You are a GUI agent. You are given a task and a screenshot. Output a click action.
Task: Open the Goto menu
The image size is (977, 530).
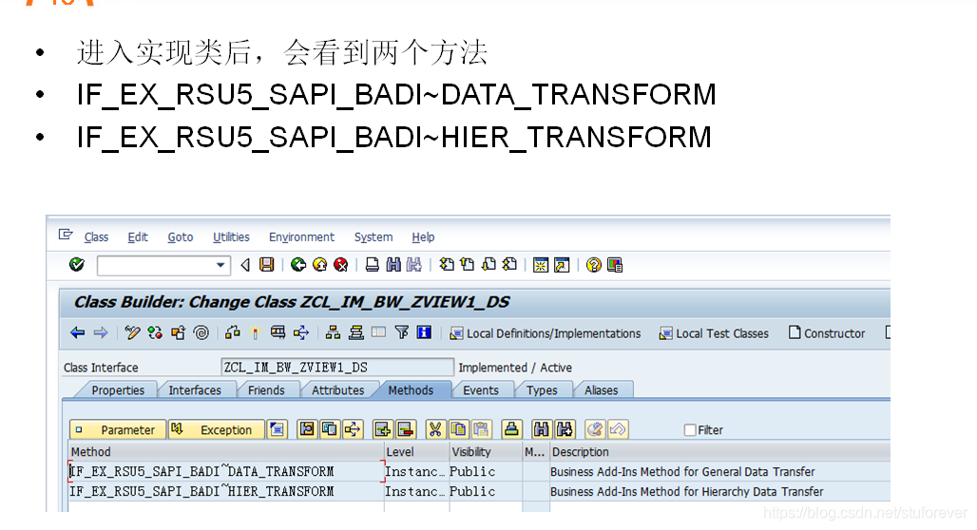click(x=180, y=237)
